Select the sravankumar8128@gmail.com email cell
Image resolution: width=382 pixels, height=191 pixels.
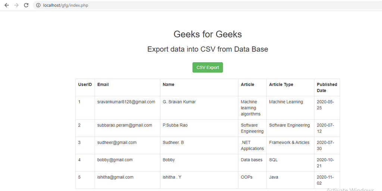126,102
